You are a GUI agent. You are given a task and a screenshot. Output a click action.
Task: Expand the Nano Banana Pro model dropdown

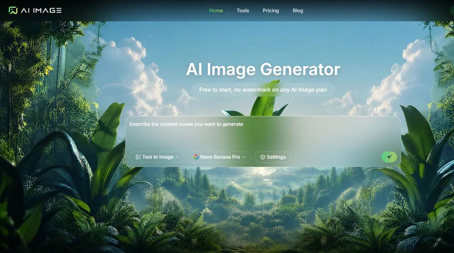click(x=220, y=157)
